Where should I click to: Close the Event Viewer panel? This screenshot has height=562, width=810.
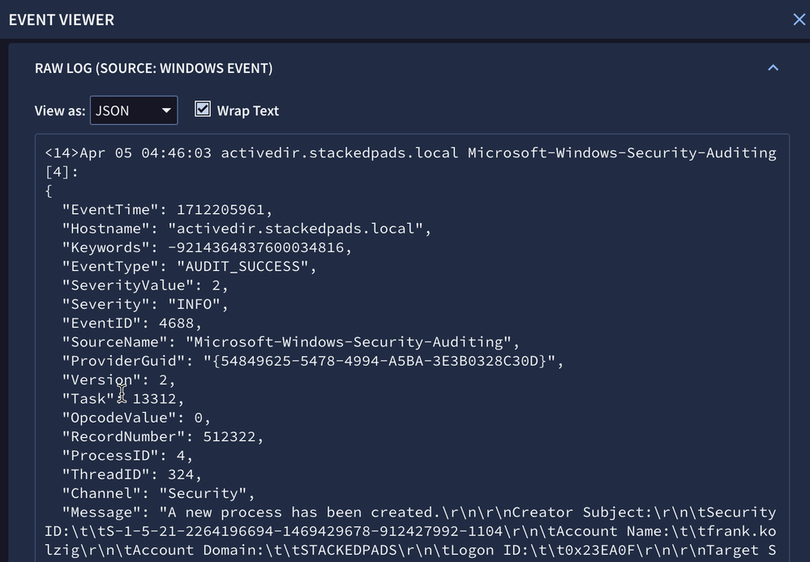click(x=799, y=19)
